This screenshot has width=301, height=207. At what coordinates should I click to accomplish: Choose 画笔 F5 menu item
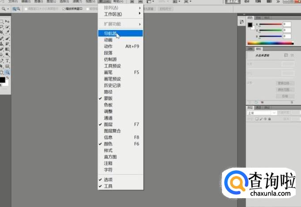click(x=120, y=73)
